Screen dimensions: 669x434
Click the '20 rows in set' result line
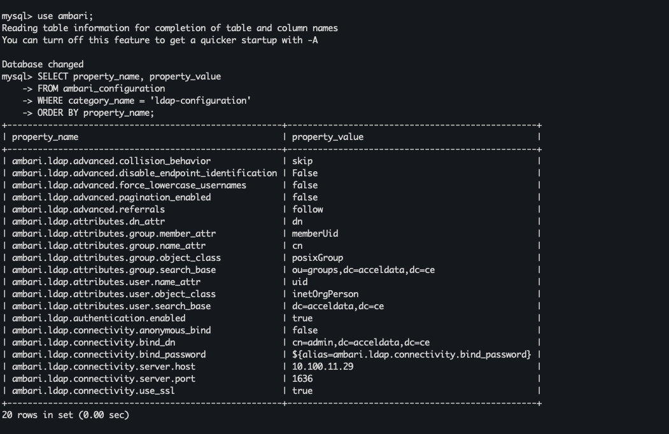tap(65, 415)
